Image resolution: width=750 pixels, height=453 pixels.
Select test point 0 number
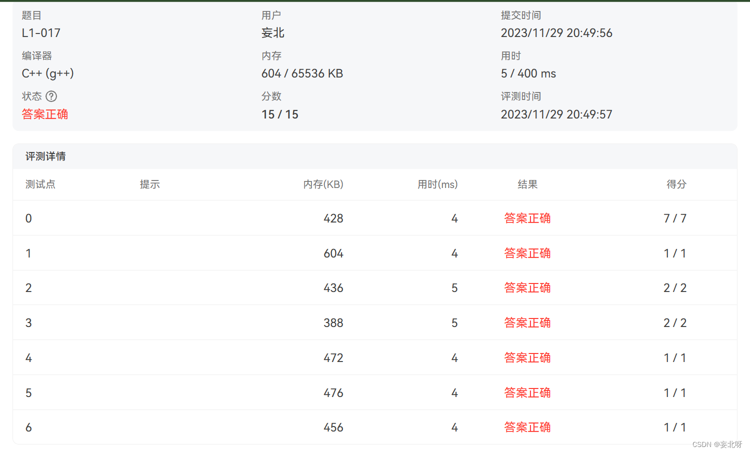(x=28, y=218)
